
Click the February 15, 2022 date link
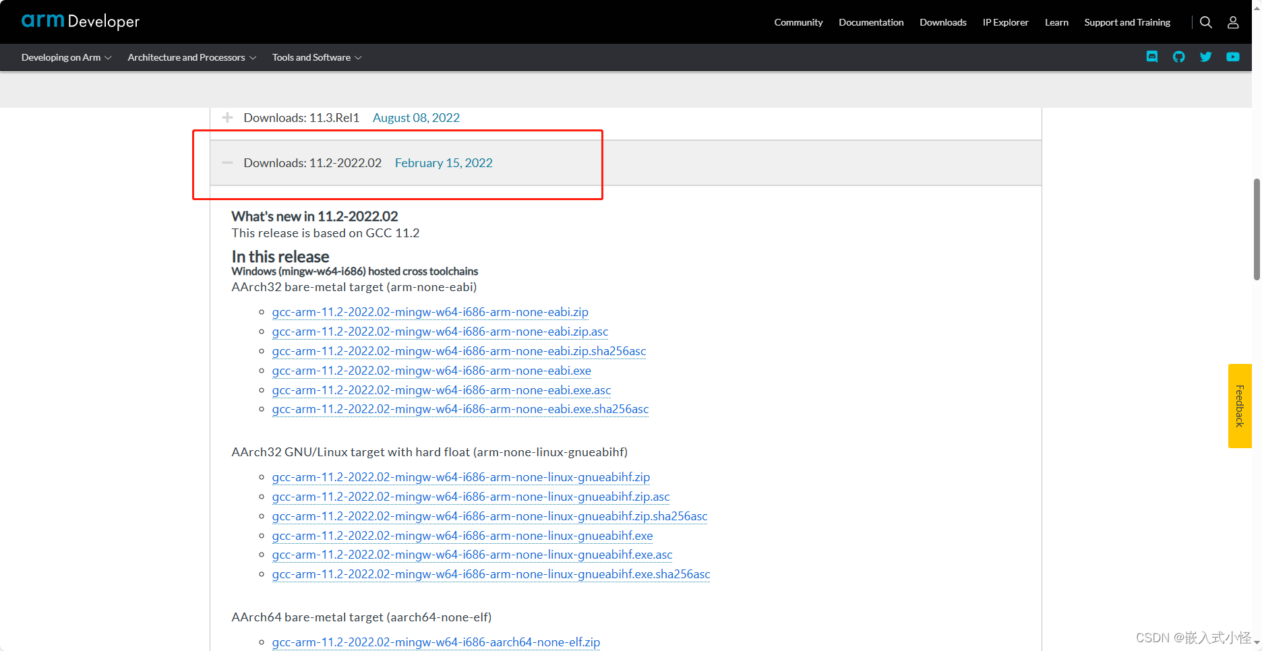[444, 163]
